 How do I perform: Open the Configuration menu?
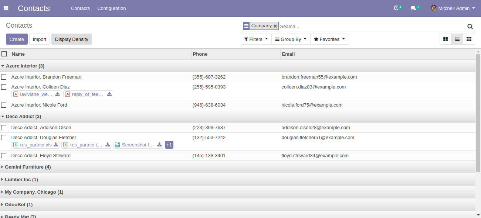111,8
